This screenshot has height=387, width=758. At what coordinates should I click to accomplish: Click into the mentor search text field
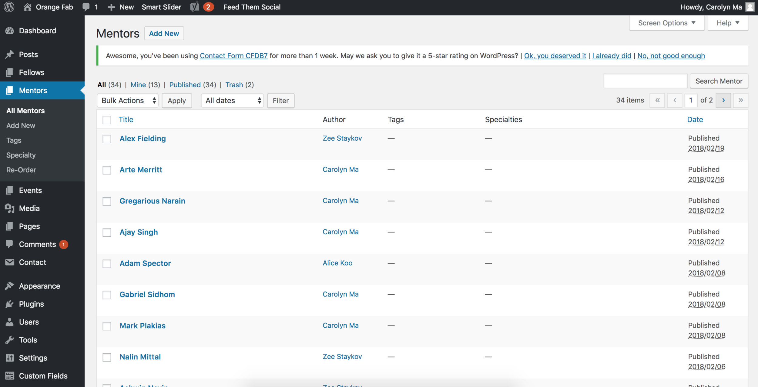(645, 81)
